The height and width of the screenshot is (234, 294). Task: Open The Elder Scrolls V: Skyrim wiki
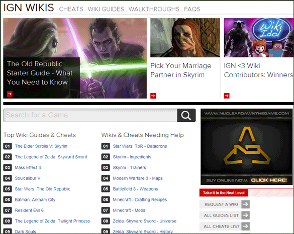click(x=41, y=146)
